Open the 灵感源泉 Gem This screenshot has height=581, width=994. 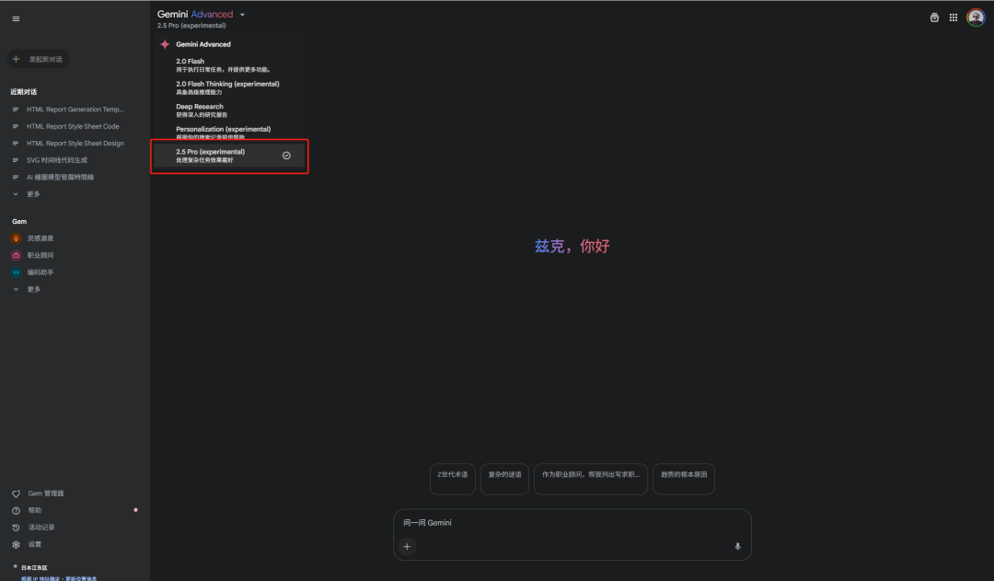pos(40,238)
